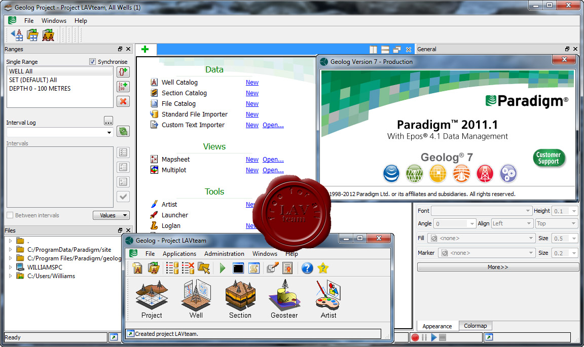584x347 pixels.
Task: Click the orange globe product icon
Action: [461, 173]
